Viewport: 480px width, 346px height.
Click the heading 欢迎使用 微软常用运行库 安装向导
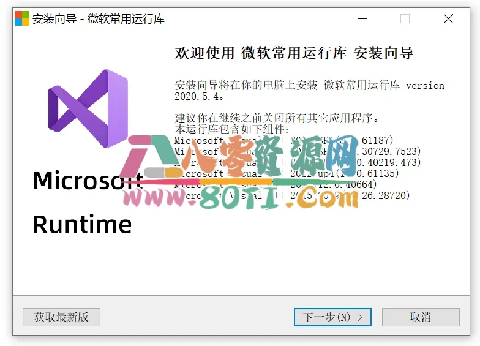(x=294, y=53)
